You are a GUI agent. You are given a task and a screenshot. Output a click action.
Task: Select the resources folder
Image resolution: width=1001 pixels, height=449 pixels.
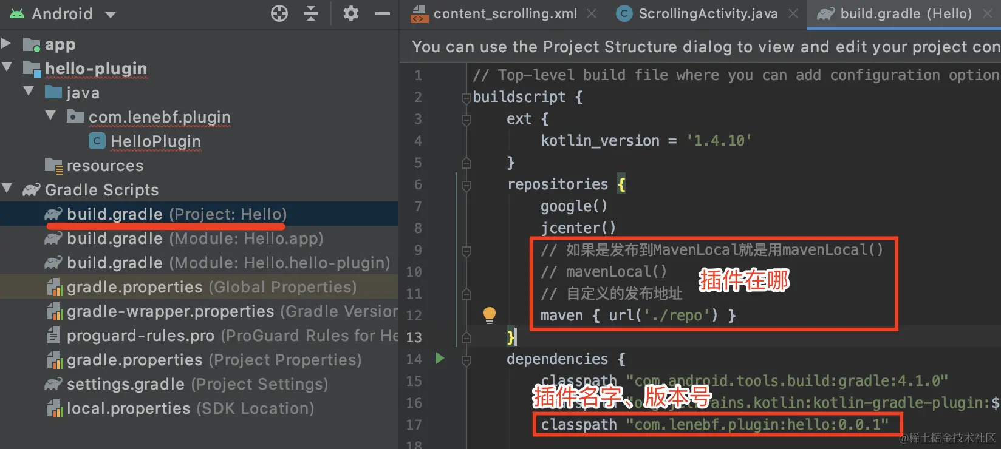[x=105, y=166]
